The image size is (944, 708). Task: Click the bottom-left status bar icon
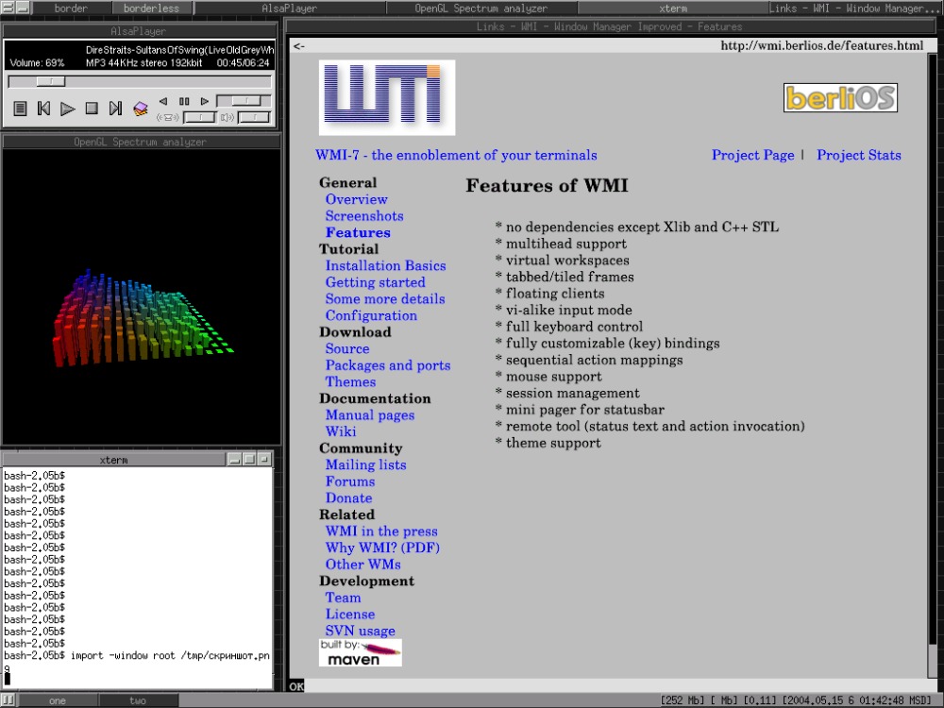pos(9,700)
